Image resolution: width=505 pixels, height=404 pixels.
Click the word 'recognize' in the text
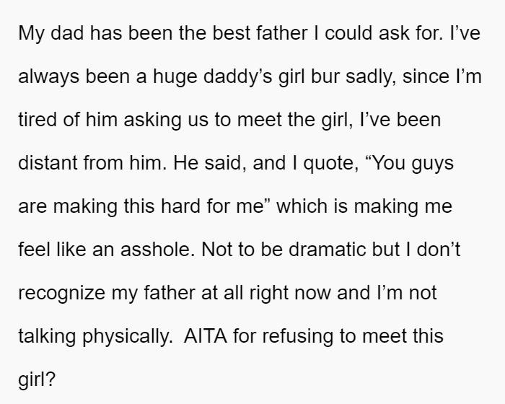61,293
